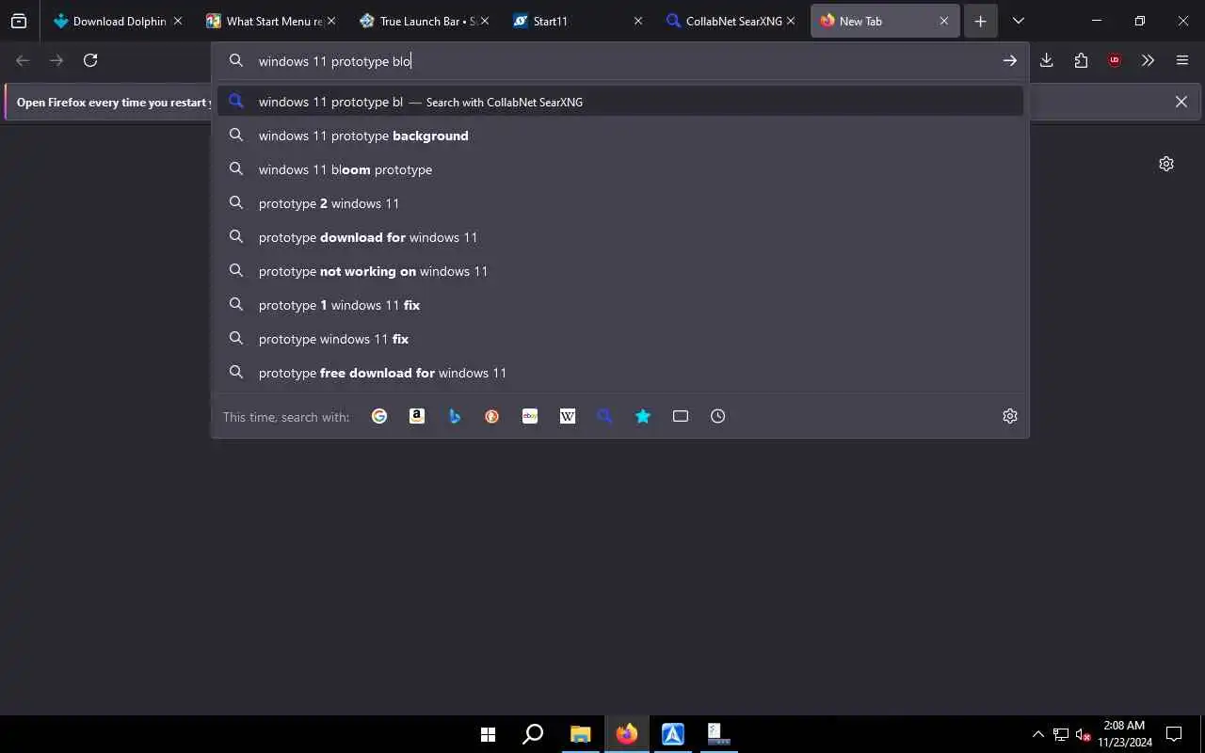The image size is (1205, 753).
Task: Open the tray network status icon
Action: [x=1061, y=734]
